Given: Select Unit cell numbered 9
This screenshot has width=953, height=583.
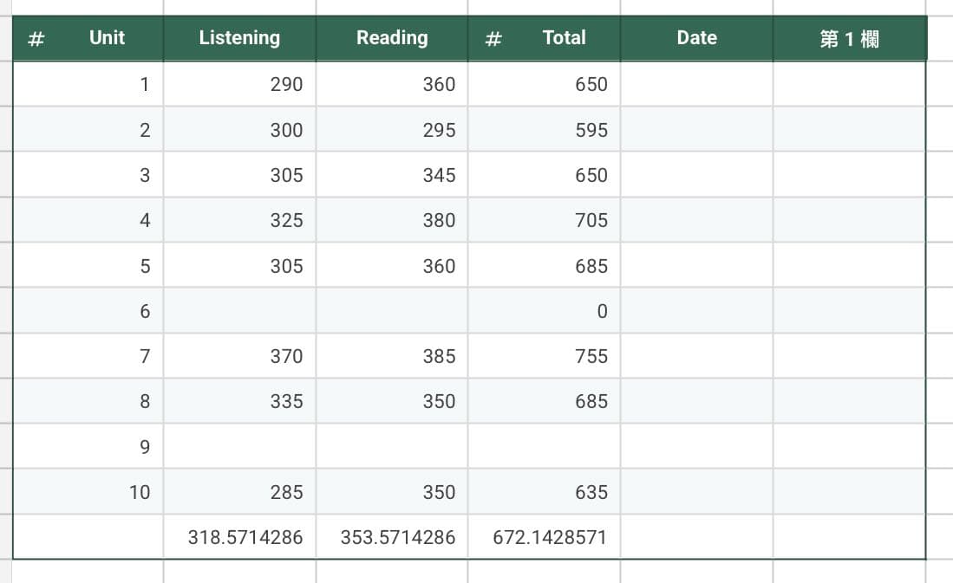Looking at the screenshot, I should 88,446.
